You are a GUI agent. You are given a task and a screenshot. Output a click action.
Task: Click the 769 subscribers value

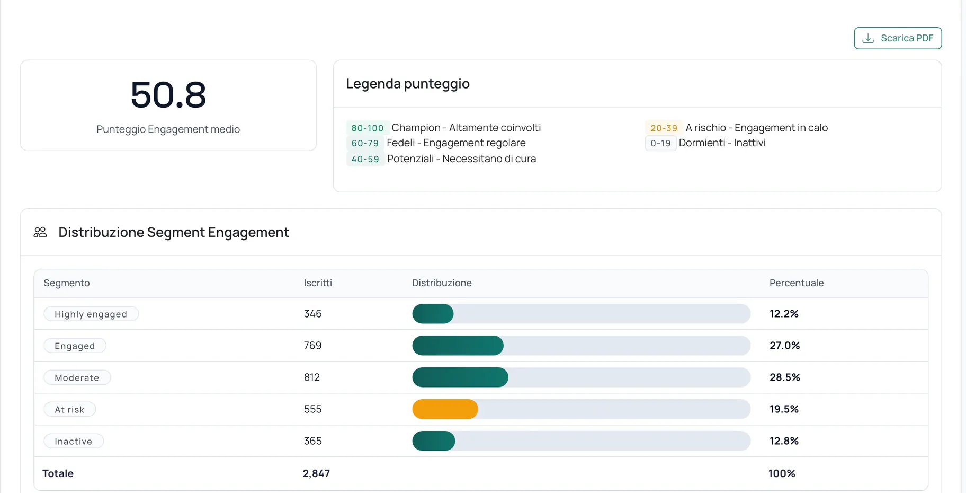(312, 346)
